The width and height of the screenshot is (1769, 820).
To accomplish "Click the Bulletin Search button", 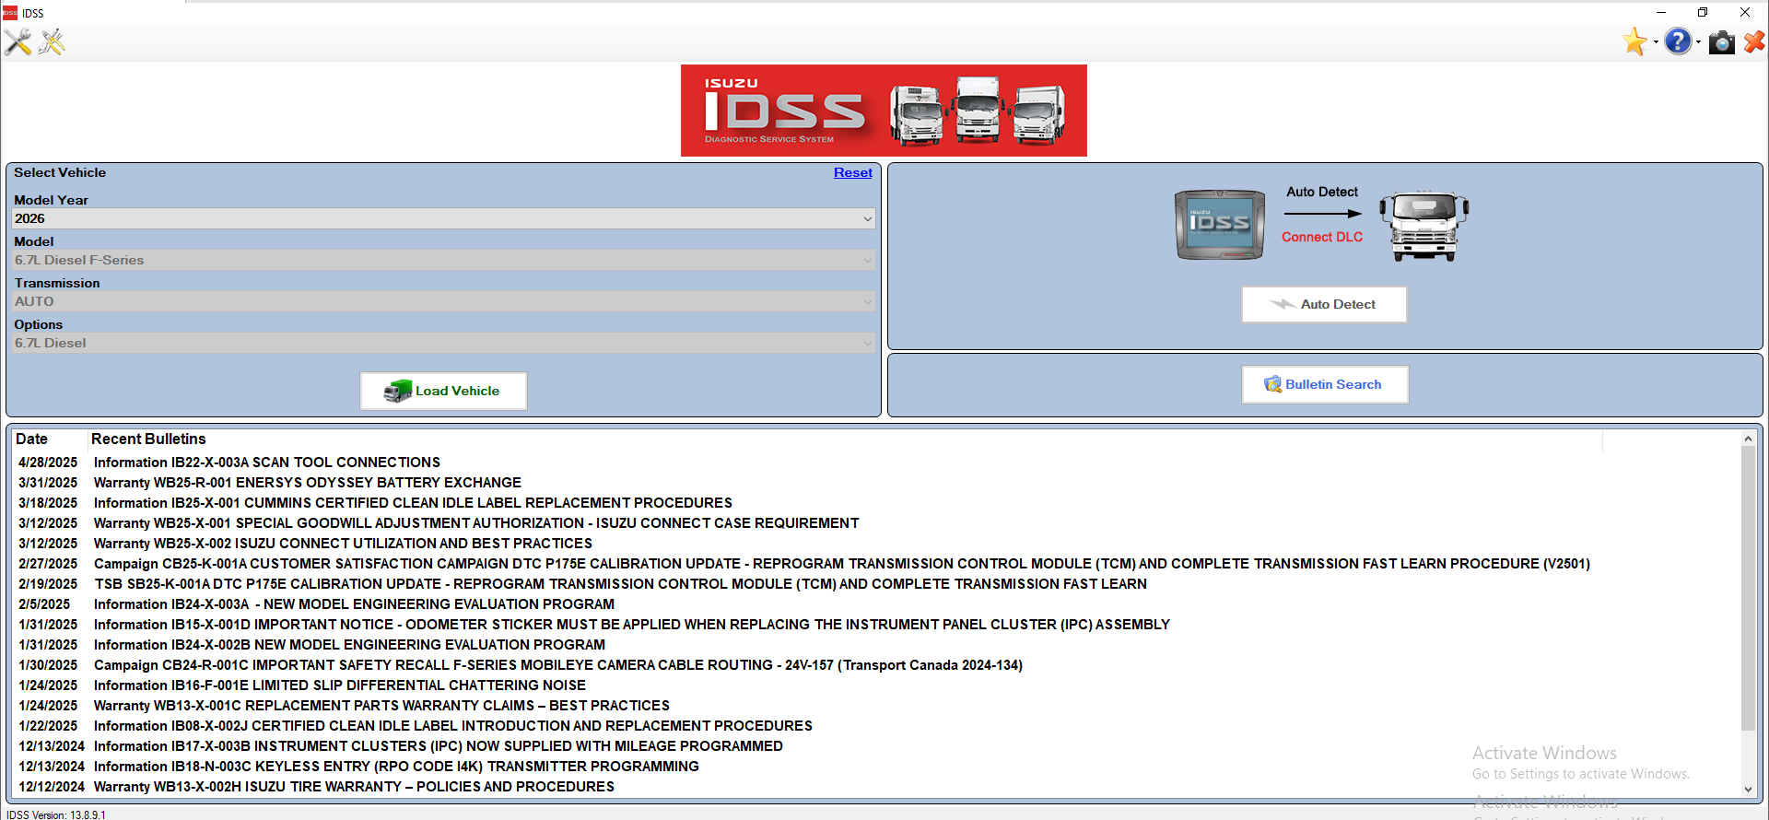I will tap(1324, 384).
